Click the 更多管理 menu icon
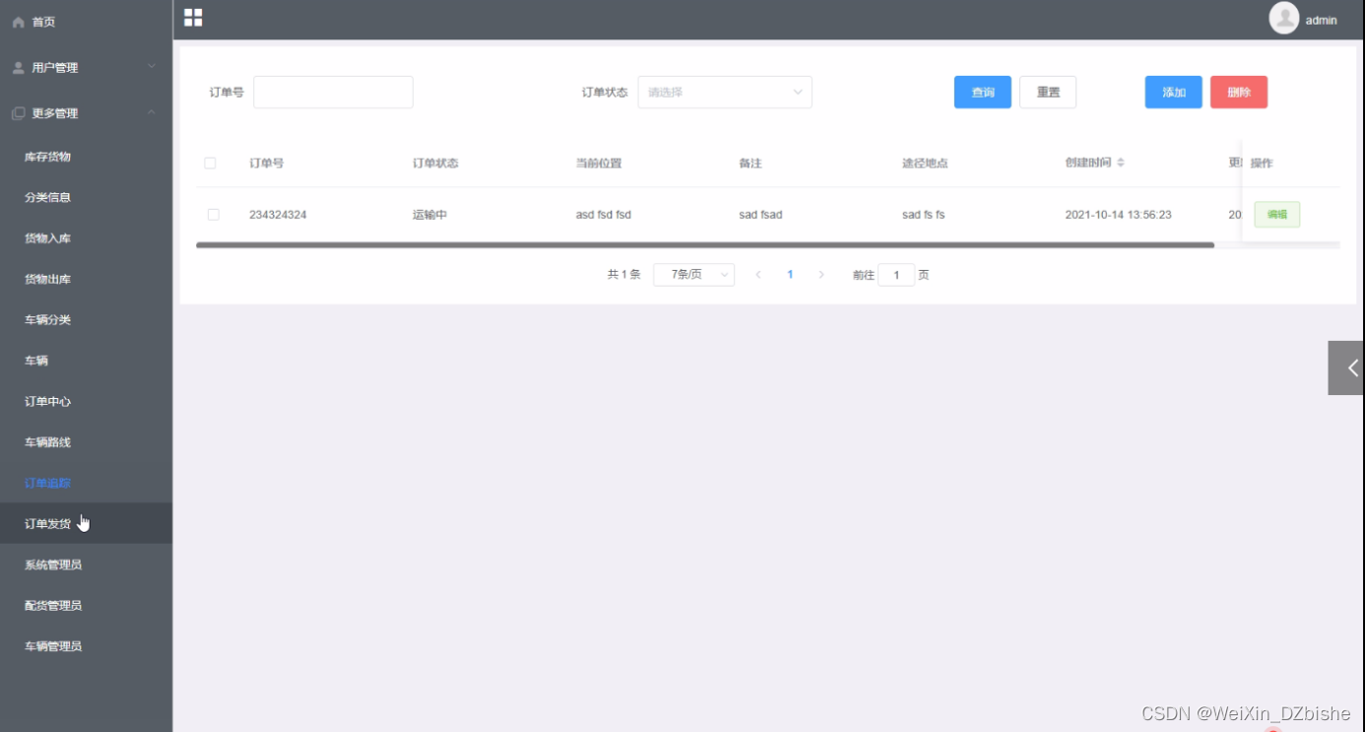This screenshot has height=732, width=1365. pyautogui.click(x=18, y=113)
